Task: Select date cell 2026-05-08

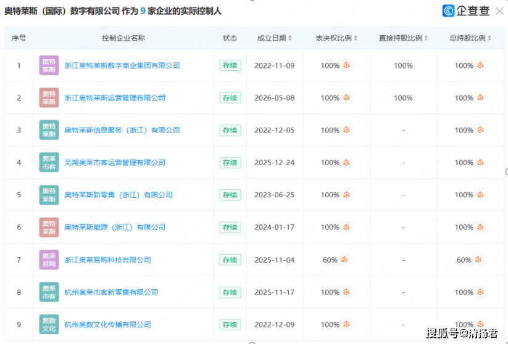Action: click(275, 98)
